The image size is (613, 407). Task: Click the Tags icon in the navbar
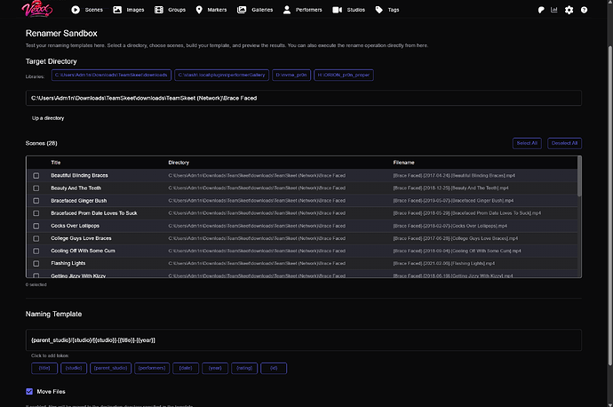379,10
